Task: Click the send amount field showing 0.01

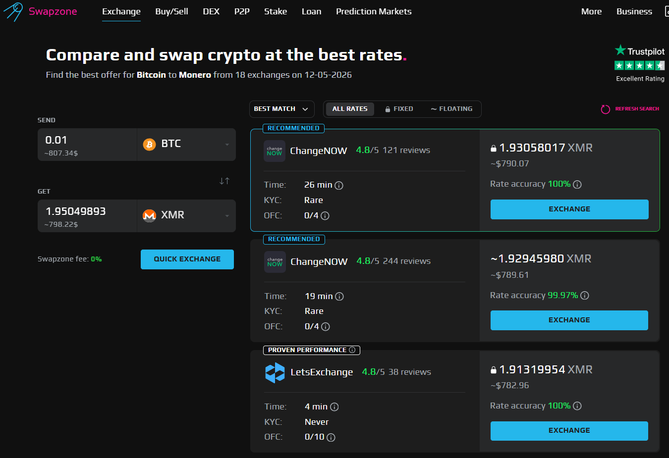Action: (87, 145)
